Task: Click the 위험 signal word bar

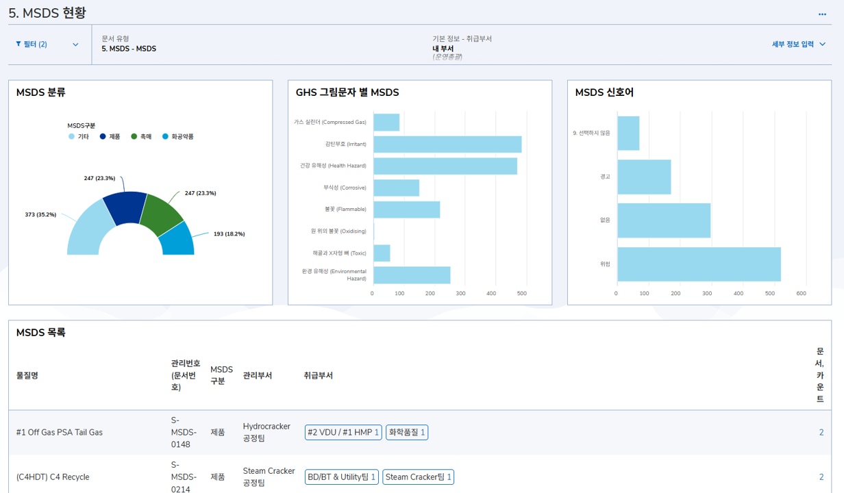Action: coord(699,264)
